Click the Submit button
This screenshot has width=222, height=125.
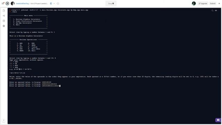pyautogui.click(x=213, y=3)
